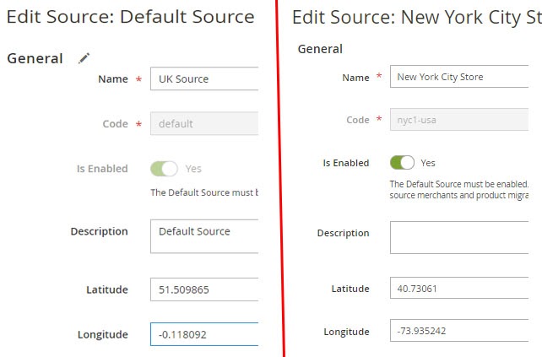This screenshot has width=542, height=357.
Task: Focus the Longitude field showing -0.118092
Action: coord(203,334)
